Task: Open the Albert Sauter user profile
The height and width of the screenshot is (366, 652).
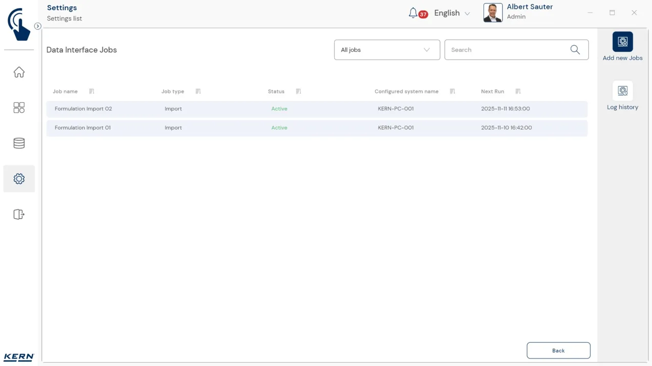Action: coord(518,12)
